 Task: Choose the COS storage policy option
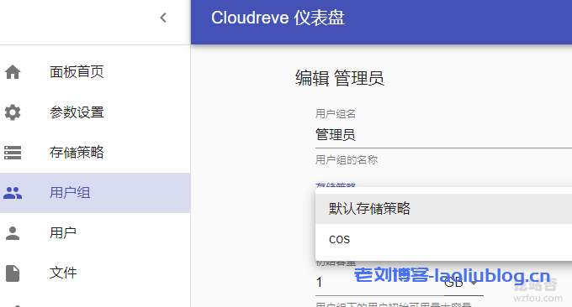coord(443,239)
